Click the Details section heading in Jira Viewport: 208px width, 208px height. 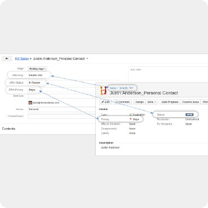(103, 109)
